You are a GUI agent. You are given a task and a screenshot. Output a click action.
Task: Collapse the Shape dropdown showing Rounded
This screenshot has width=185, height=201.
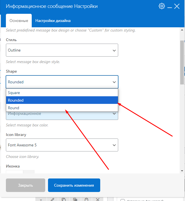coord(62,82)
